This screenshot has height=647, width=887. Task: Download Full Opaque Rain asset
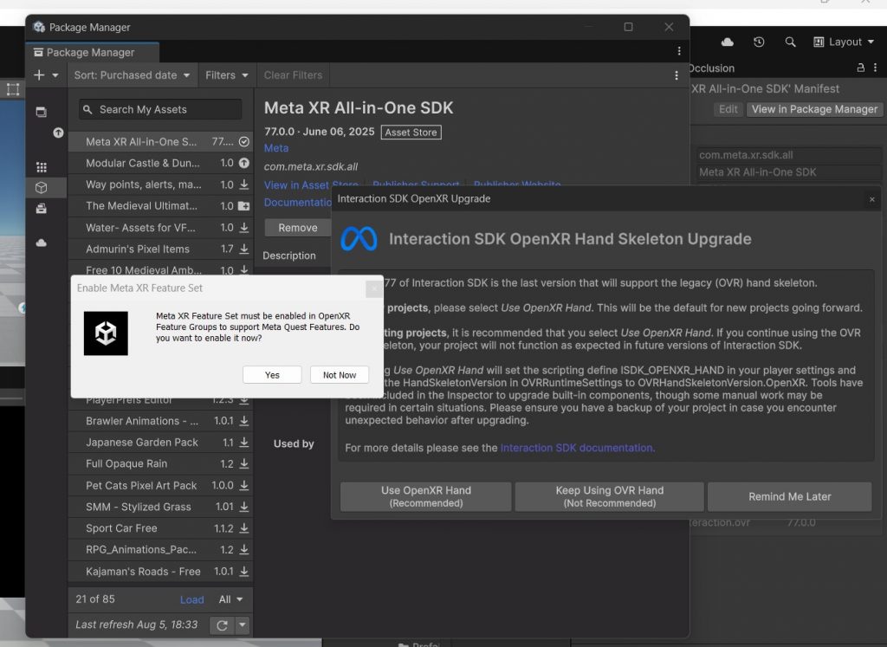[x=243, y=463]
